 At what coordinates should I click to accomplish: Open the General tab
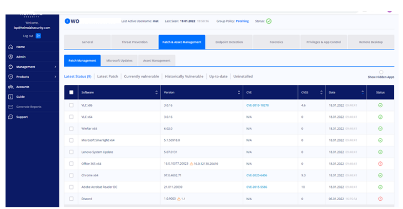(87, 42)
